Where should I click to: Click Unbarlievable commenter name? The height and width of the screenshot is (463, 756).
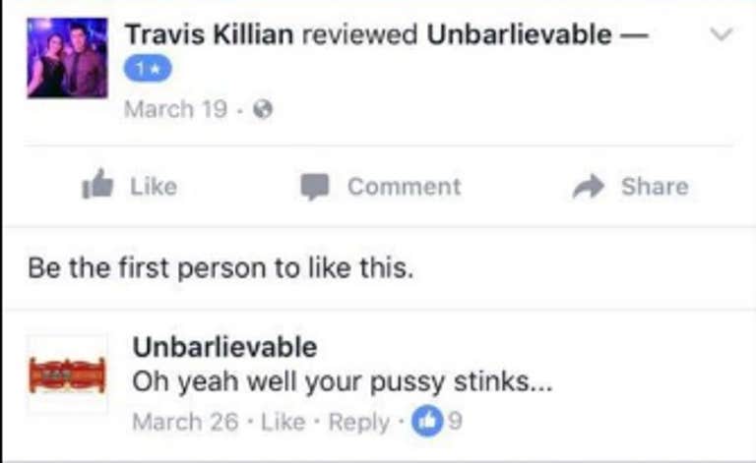[224, 347]
